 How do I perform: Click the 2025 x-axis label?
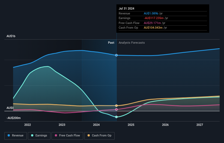[x=131, y=125]
